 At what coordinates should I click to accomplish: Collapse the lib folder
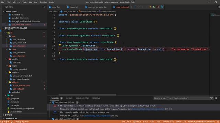point(5,33)
